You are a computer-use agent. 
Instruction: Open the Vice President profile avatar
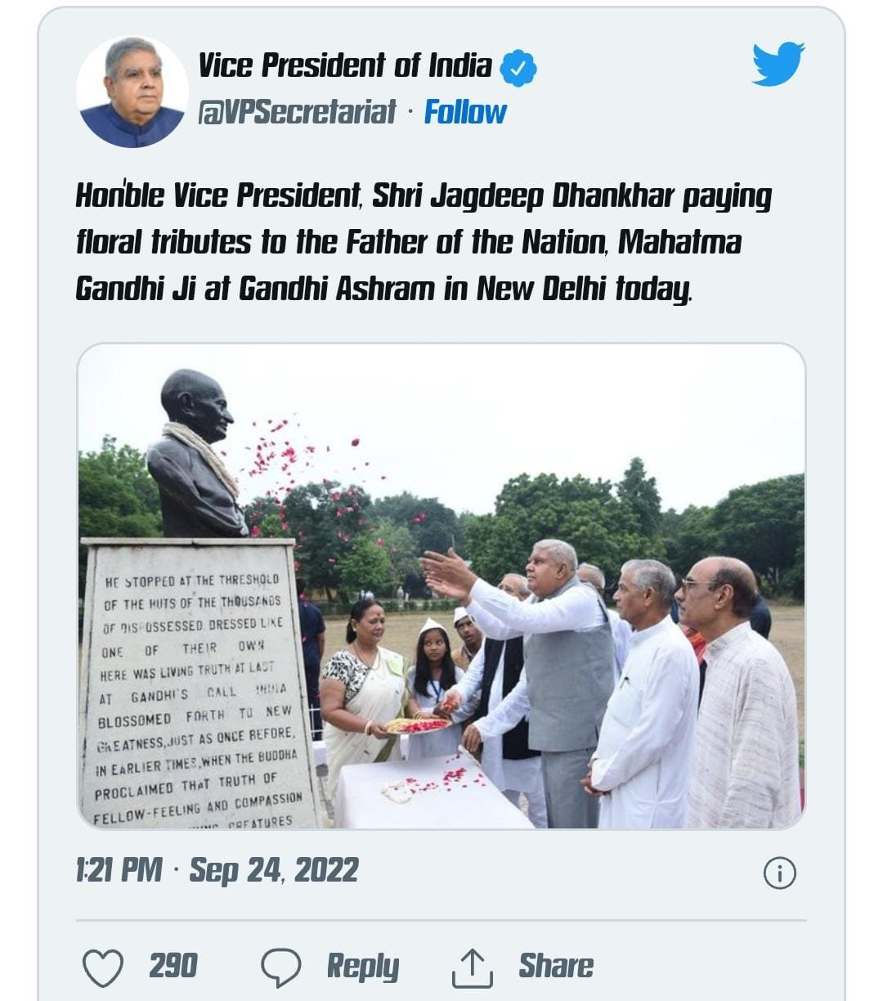click(132, 92)
